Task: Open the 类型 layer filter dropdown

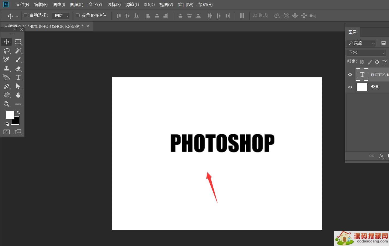Action: coord(361,43)
